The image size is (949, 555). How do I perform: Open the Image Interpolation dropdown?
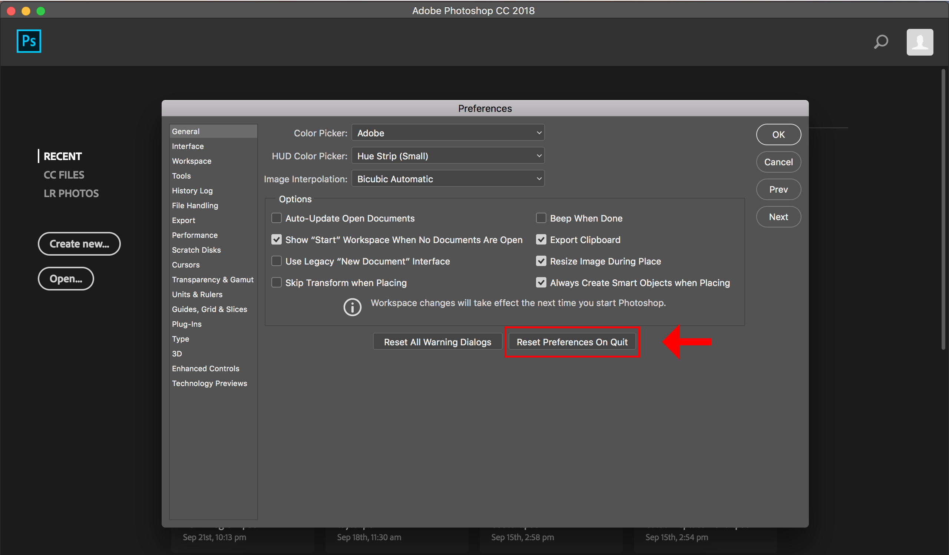pos(448,179)
